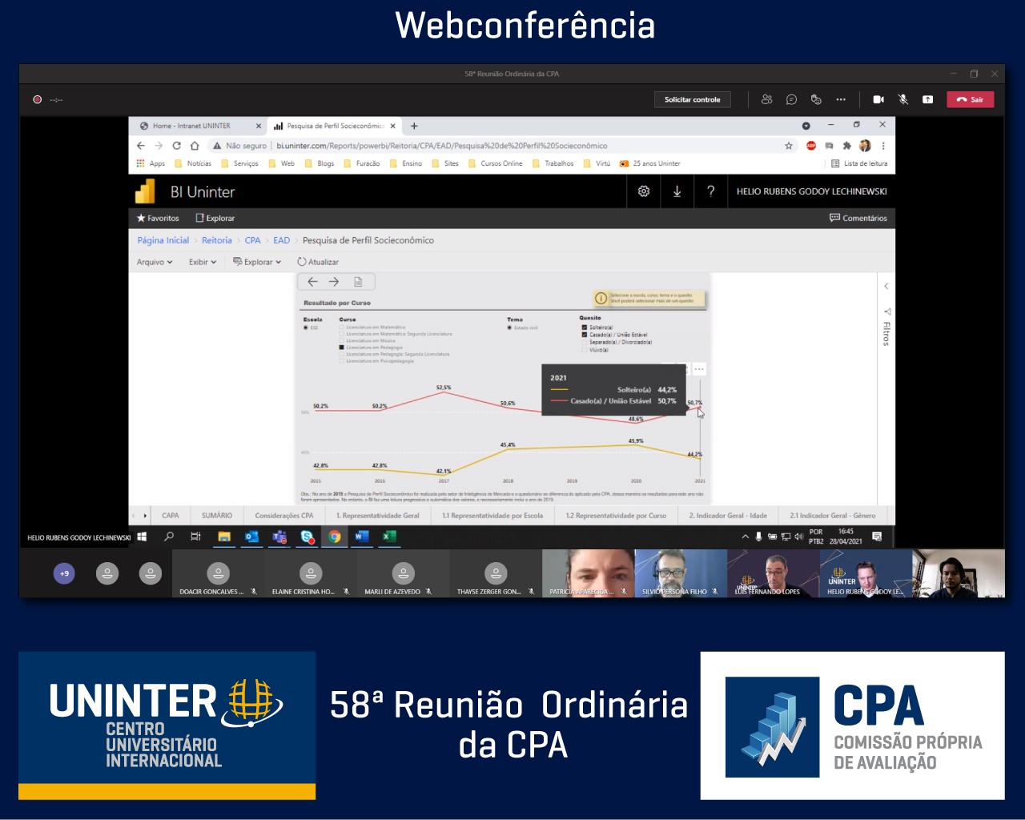
Task: Select the 2. Indicador Geral - Idade tab
Action: pos(728,516)
